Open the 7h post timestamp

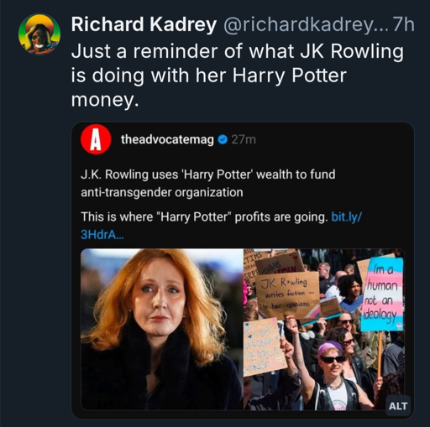pyautogui.click(x=403, y=24)
